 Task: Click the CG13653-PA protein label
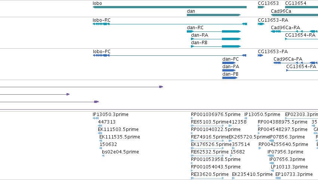(x=273, y=52)
